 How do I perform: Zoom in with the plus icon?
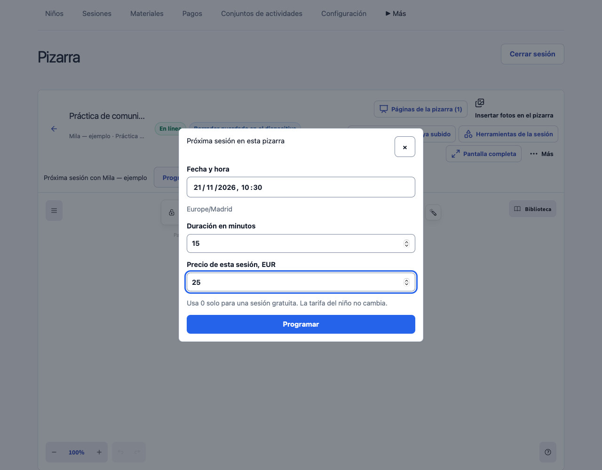[99, 452]
